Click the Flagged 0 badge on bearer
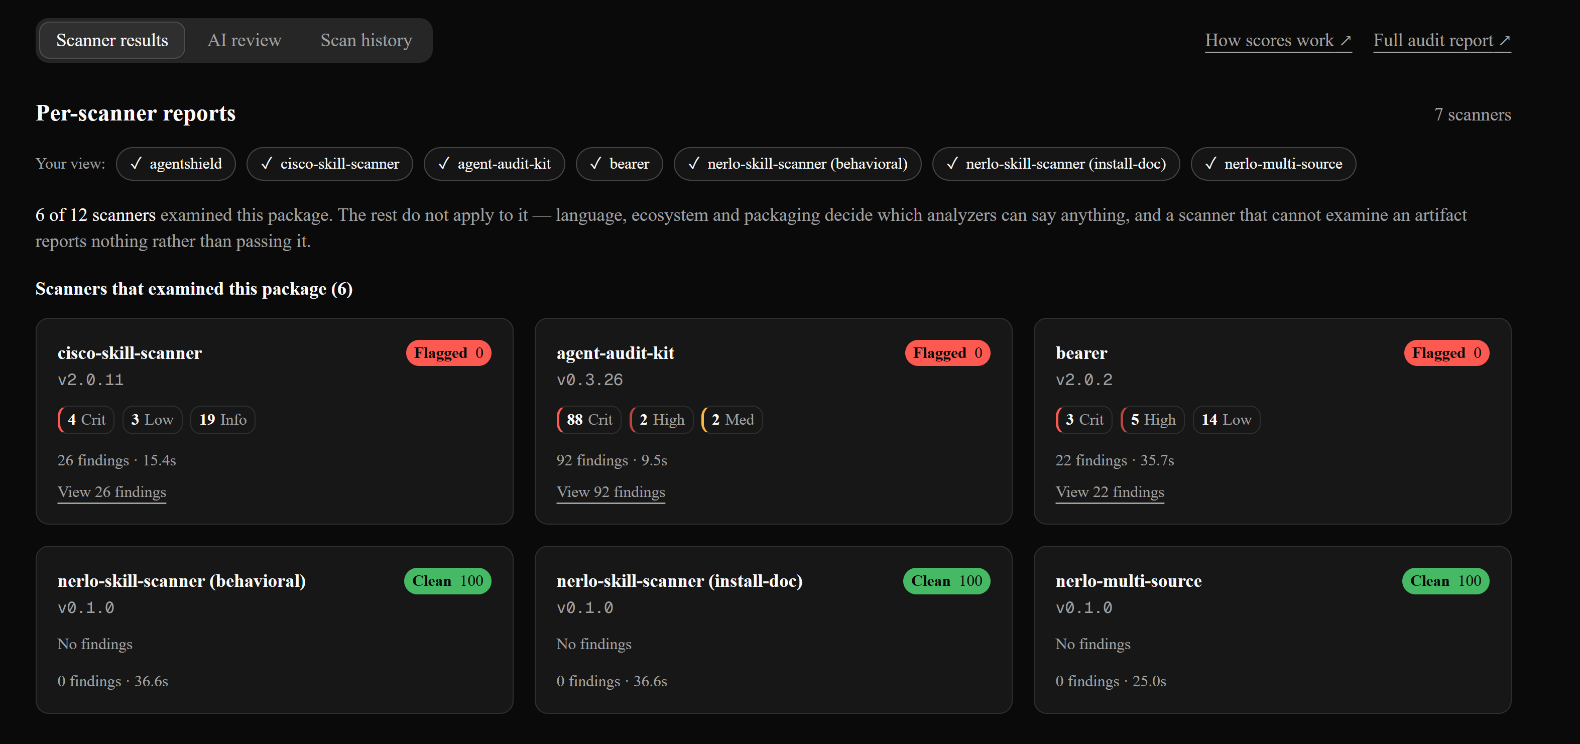The image size is (1580, 744). (1446, 353)
